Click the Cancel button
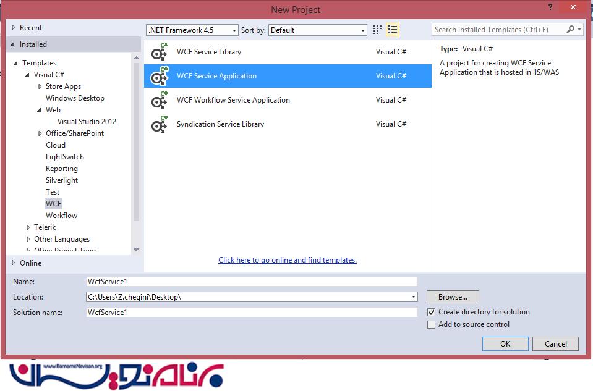Viewport: 593px width, 391px height. coord(555,344)
